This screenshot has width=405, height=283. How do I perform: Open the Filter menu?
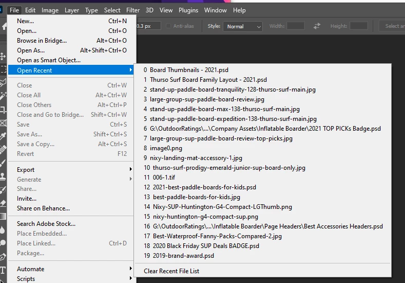pos(133,10)
